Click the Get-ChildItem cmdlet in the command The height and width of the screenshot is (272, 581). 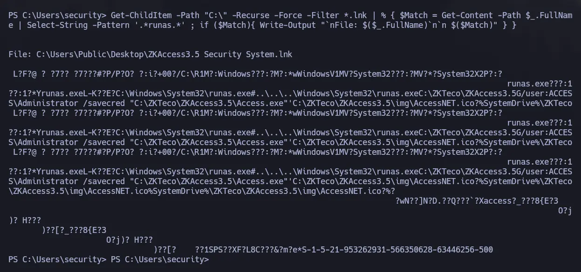(141, 15)
